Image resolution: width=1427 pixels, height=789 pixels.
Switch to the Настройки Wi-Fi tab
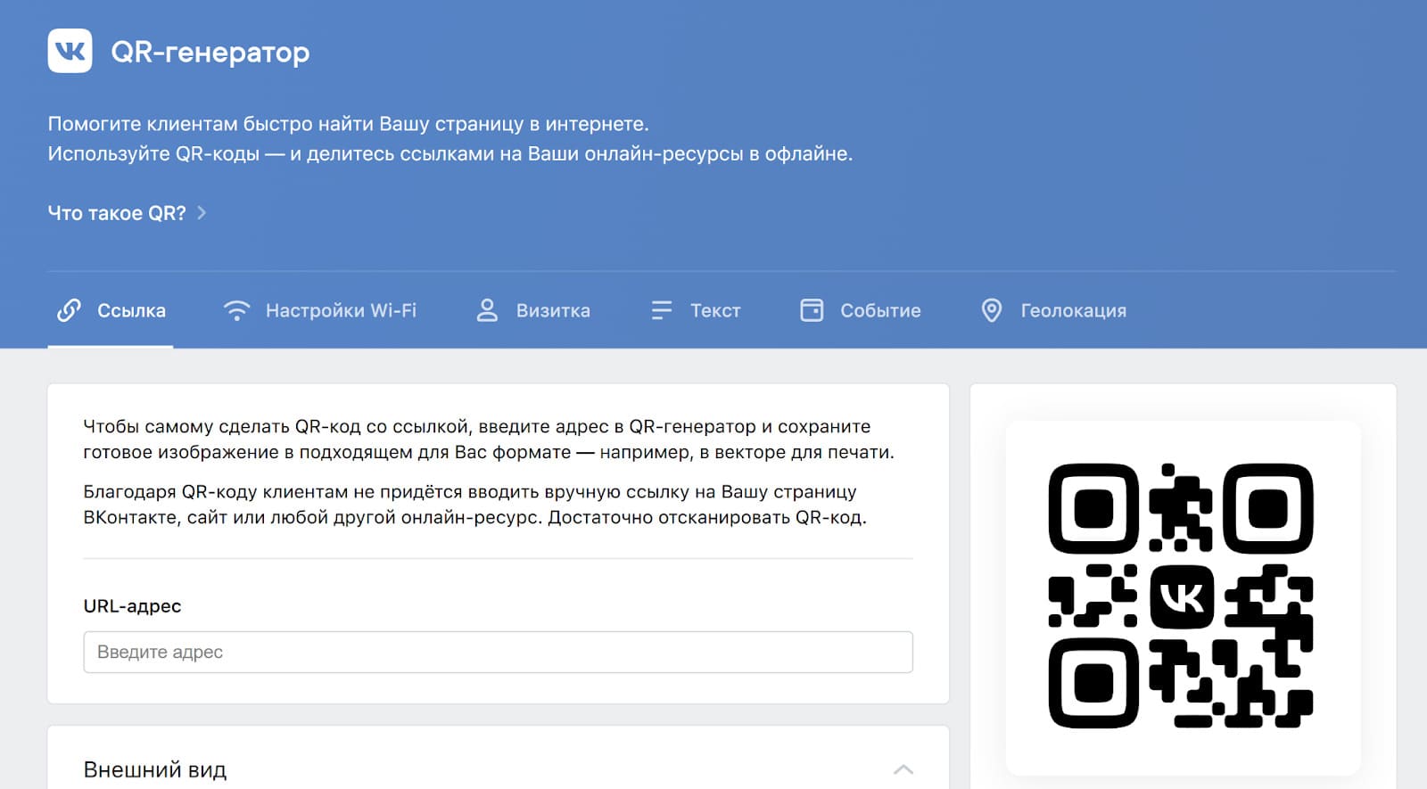pos(341,310)
